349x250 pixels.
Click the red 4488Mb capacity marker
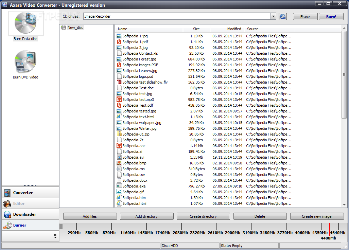click(329, 229)
